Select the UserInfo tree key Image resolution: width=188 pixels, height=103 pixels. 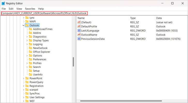(38, 74)
